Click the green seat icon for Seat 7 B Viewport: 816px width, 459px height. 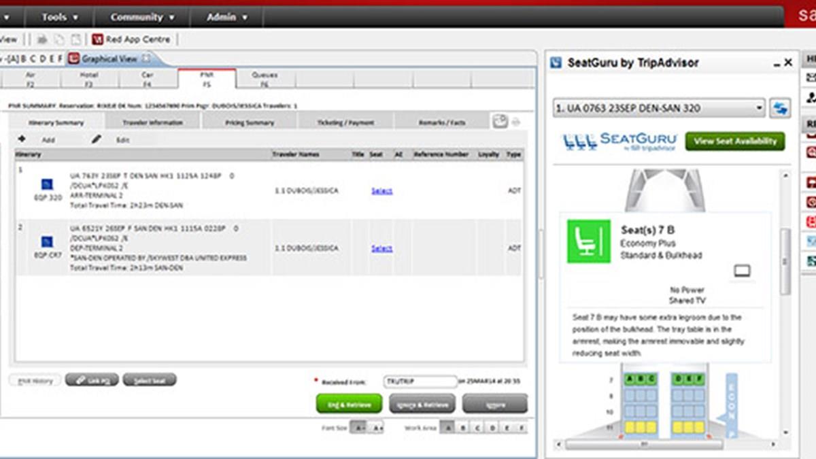590,241
